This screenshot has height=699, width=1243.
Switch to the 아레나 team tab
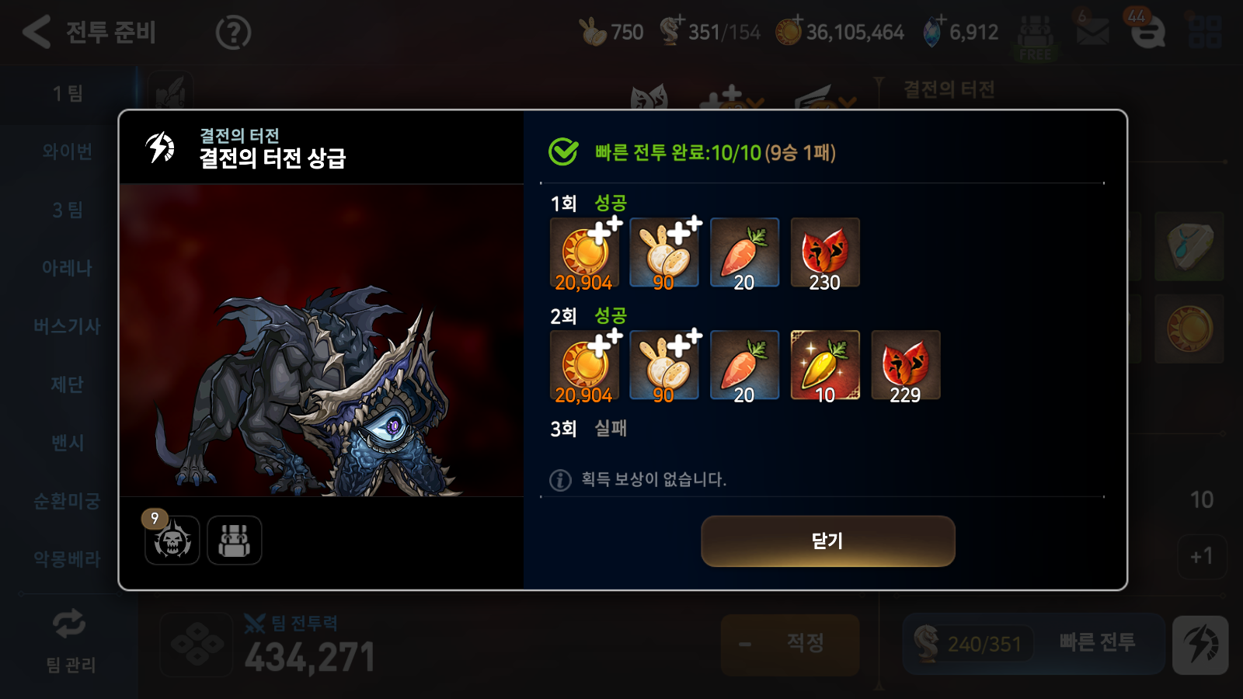[68, 268]
